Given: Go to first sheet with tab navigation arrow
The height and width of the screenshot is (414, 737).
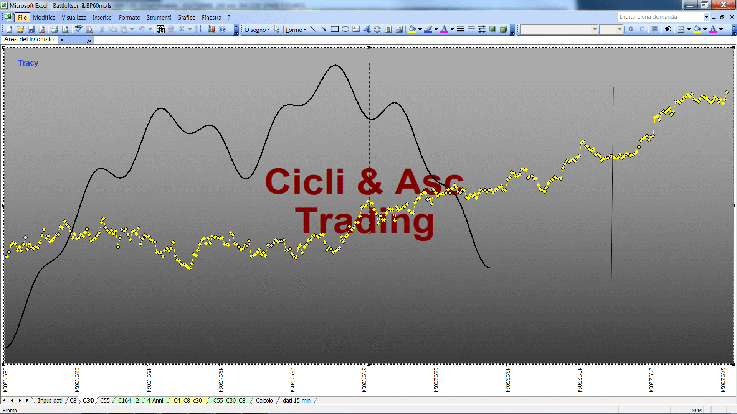Looking at the screenshot, I should pyautogui.click(x=4, y=401).
